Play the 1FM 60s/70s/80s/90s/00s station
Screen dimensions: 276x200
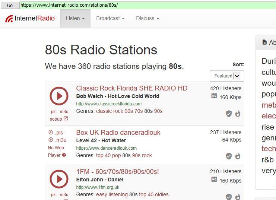pyautogui.click(x=59, y=179)
